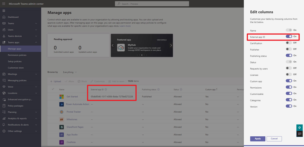Screen dimensions: 304x147
Task: Turn off Categories column toggle
Action: 289,100
